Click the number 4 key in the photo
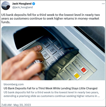Image resolution: width=106 pixels, height=107 pixels. [x=46, y=44]
